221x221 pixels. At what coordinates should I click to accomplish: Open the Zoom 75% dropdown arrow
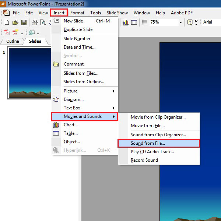click(x=180, y=22)
